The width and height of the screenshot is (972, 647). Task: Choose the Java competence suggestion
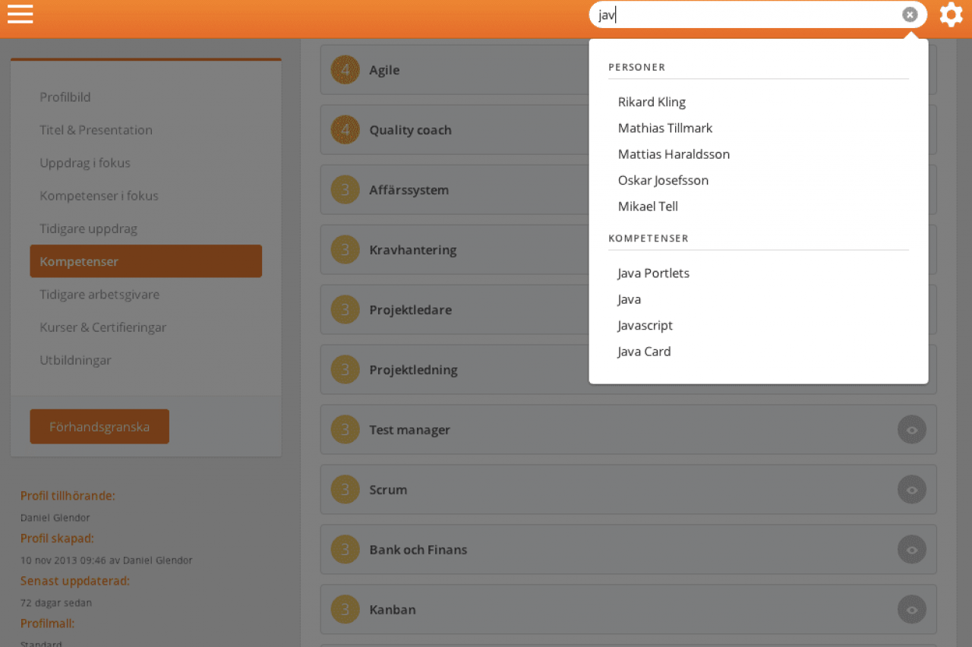click(630, 299)
